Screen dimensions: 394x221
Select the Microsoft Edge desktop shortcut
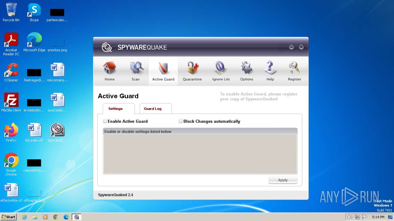pyautogui.click(x=34, y=43)
